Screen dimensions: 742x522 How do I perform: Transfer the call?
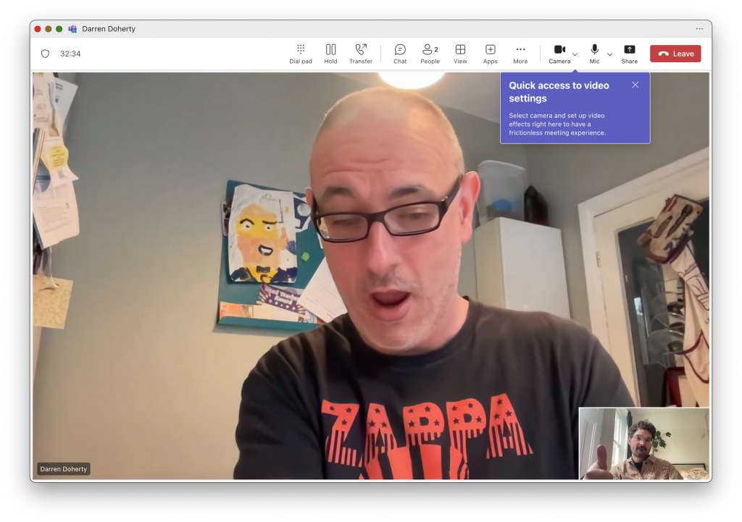(361, 54)
